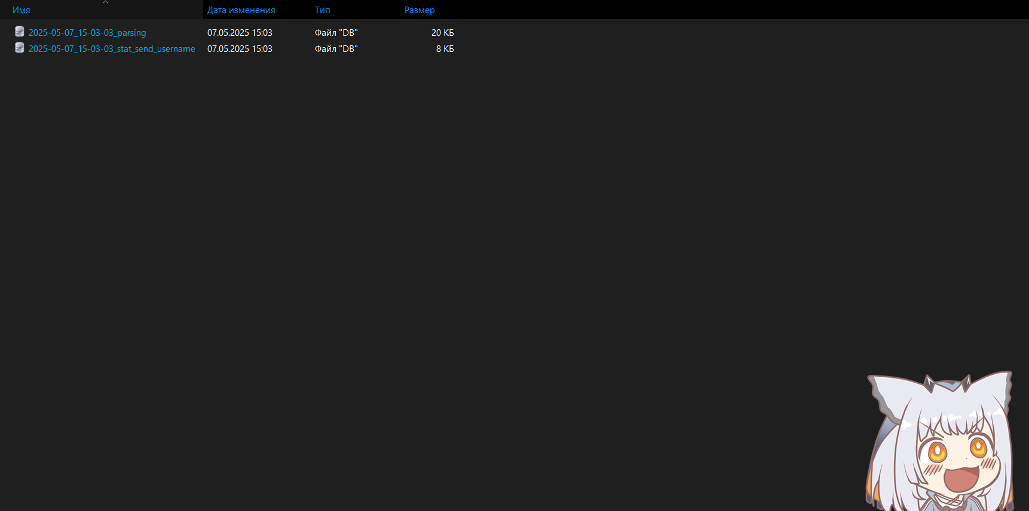Sort by the Дата изменения column header

pos(241,10)
